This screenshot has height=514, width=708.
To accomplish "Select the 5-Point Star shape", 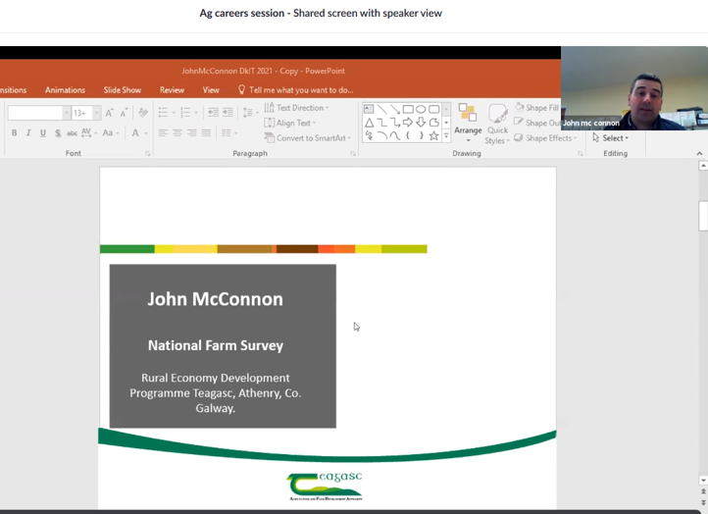I will (434, 135).
